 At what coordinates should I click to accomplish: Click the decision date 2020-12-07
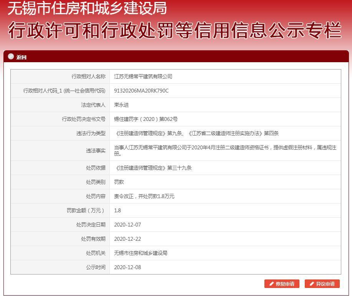(x=127, y=225)
